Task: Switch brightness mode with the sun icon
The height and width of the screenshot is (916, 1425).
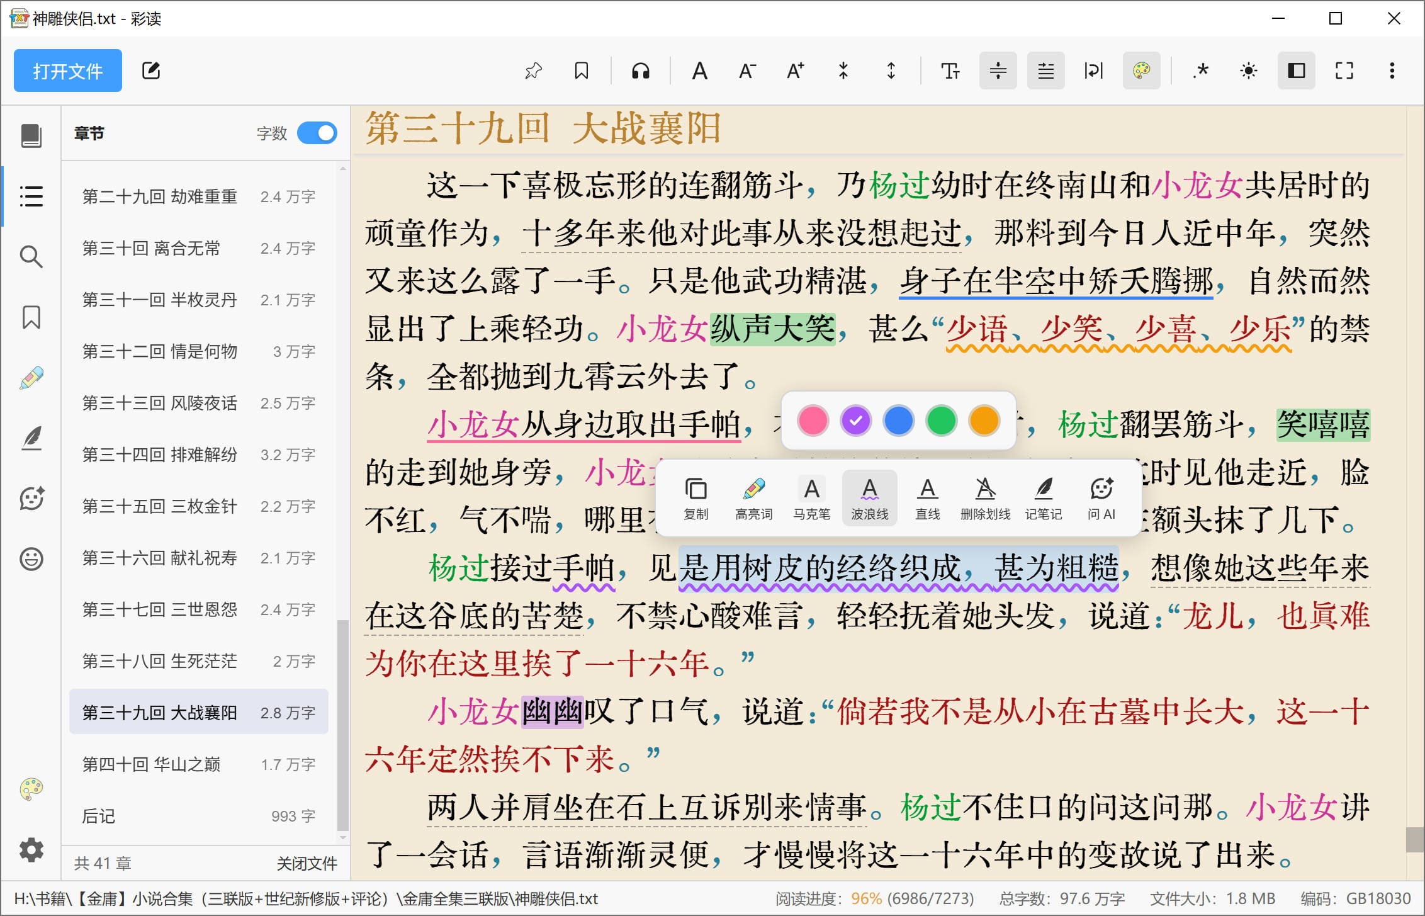Action: pyautogui.click(x=1249, y=71)
